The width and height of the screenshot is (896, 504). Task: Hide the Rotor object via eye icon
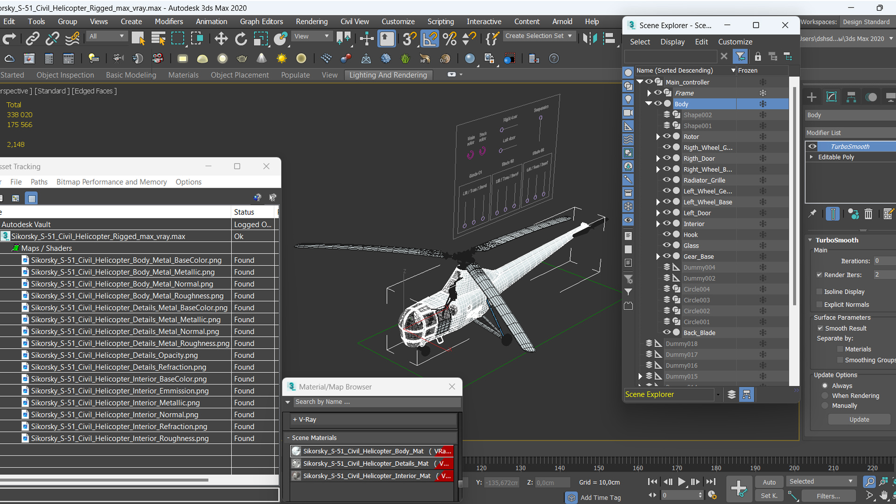click(666, 137)
